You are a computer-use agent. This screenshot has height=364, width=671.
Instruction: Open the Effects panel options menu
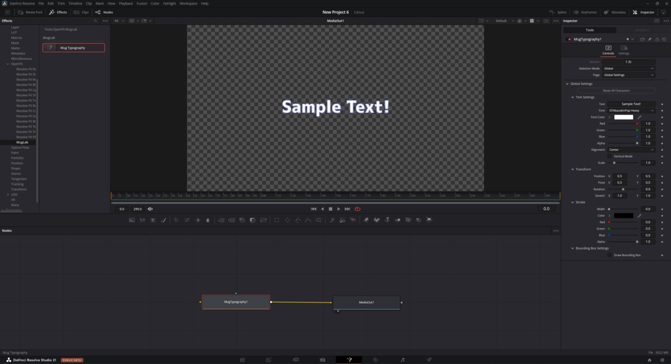pos(105,21)
